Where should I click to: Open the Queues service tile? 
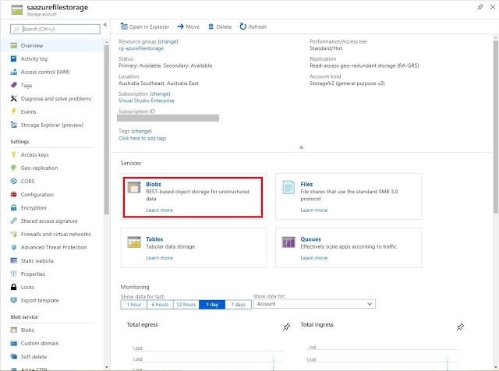point(349,248)
